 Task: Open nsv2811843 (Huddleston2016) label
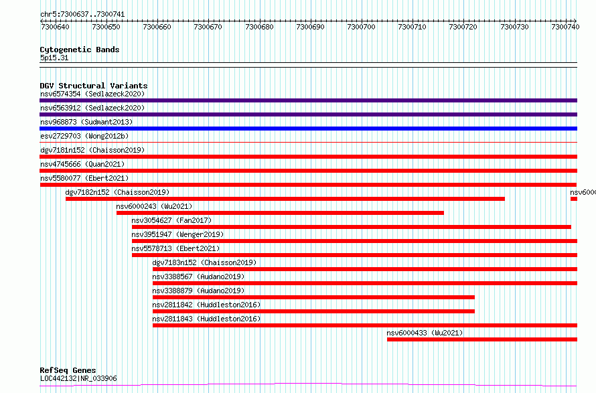tap(206, 319)
